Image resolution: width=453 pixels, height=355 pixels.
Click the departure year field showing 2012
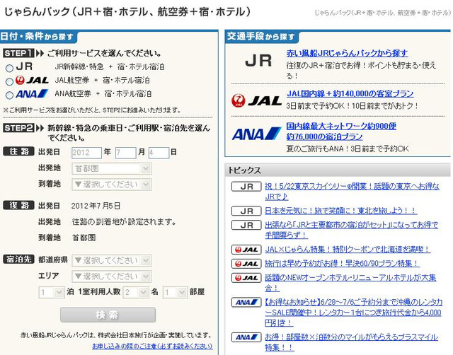point(86,153)
